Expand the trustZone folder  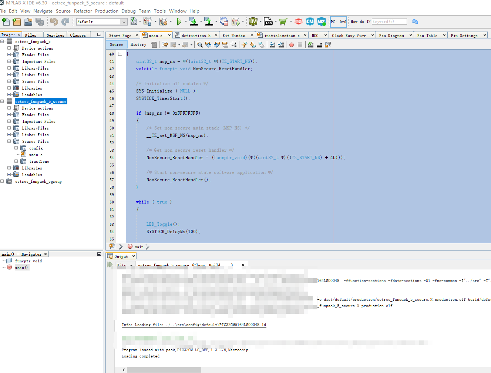click(16, 161)
